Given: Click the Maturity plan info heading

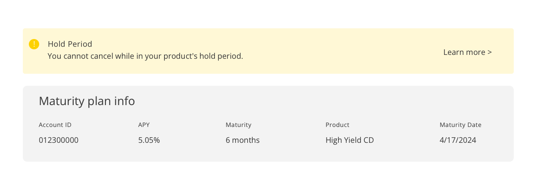Looking at the screenshot, I should pos(87,101).
